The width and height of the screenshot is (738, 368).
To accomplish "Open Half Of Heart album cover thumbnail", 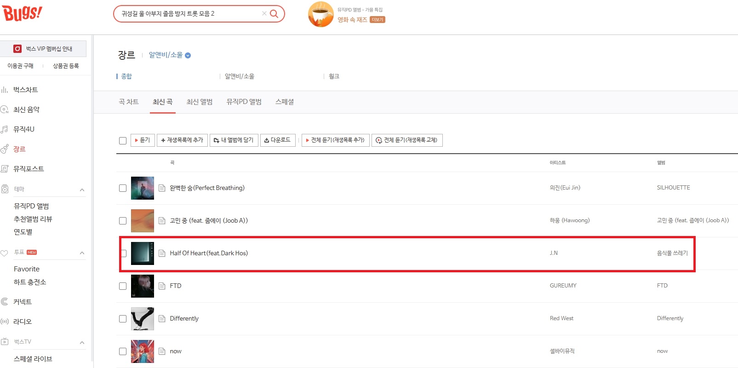I will point(143,253).
